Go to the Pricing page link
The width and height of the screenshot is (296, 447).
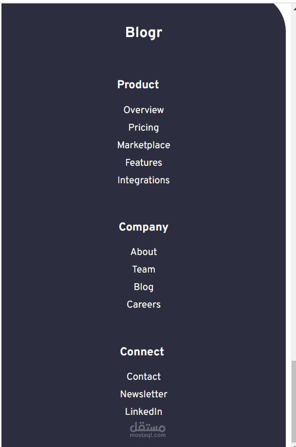(144, 127)
